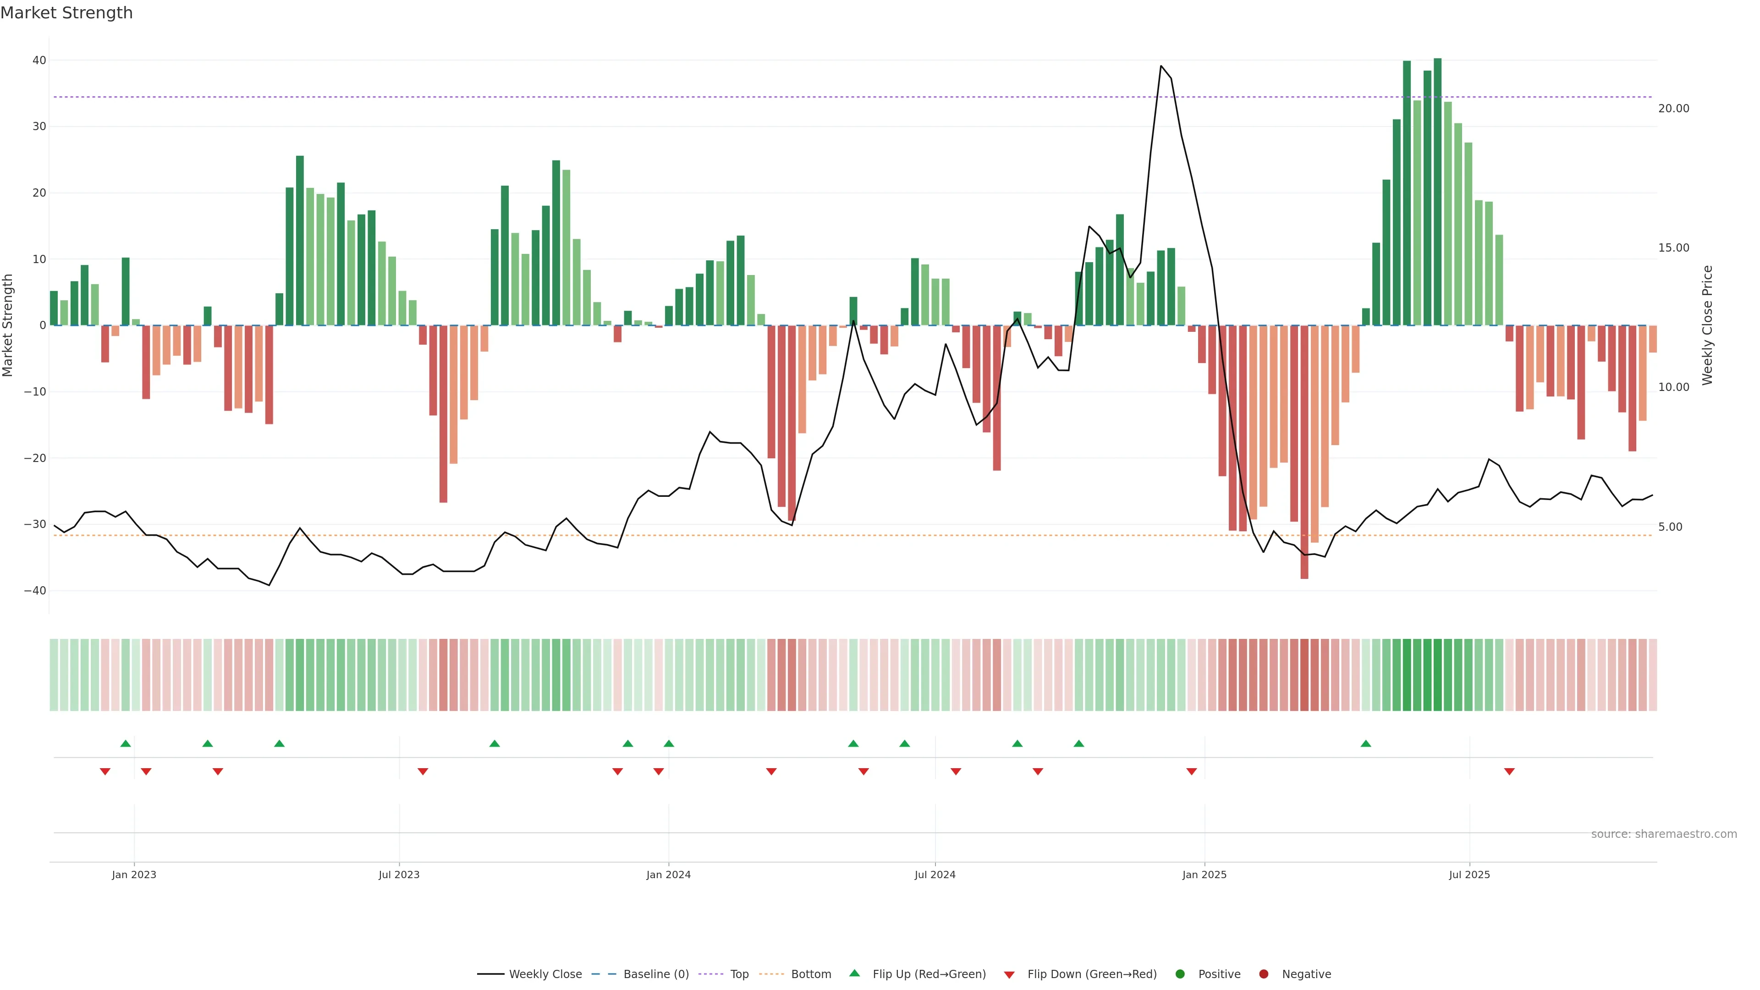Viewport: 1760px width, 990px height.
Task: Click red Flip Down legend triangle
Action: [x=1009, y=974]
